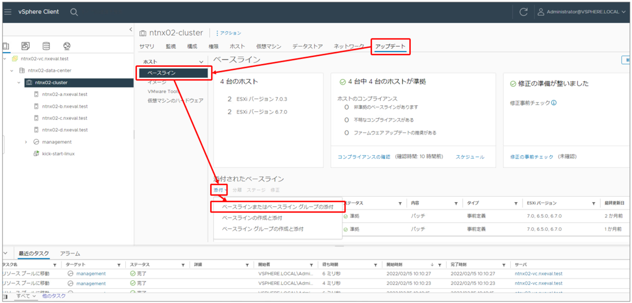632x303 pixels.
Task: Filter the 開始者 column
Action: pos(312,265)
